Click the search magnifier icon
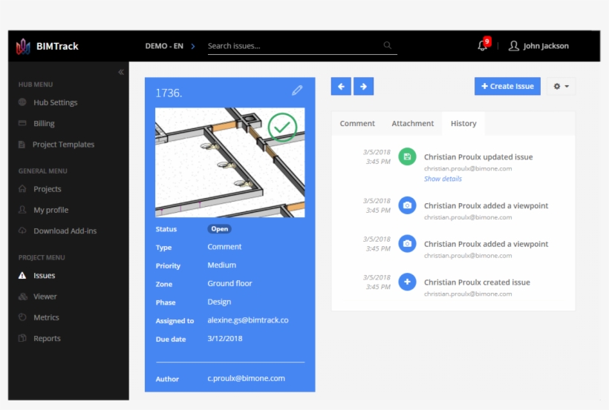This screenshot has width=609, height=410. click(x=387, y=45)
